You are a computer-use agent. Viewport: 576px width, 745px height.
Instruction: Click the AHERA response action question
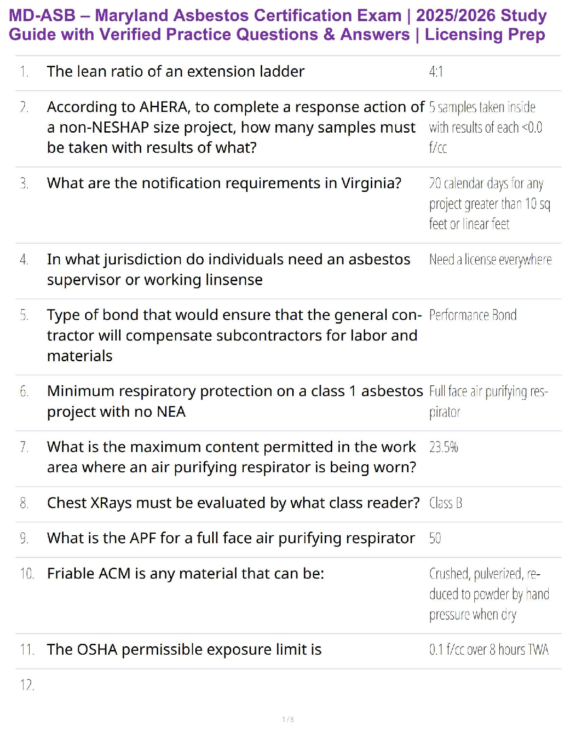(x=235, y=127)
